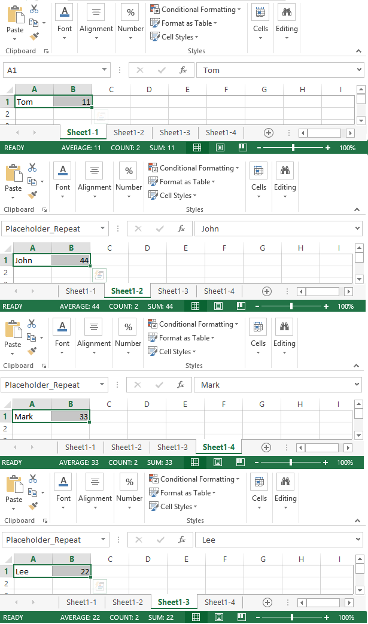Open the A1 Name Box dropdown
Image resolution: width=368 pixels, height=624 pixels.
click(x=104, y=69)
